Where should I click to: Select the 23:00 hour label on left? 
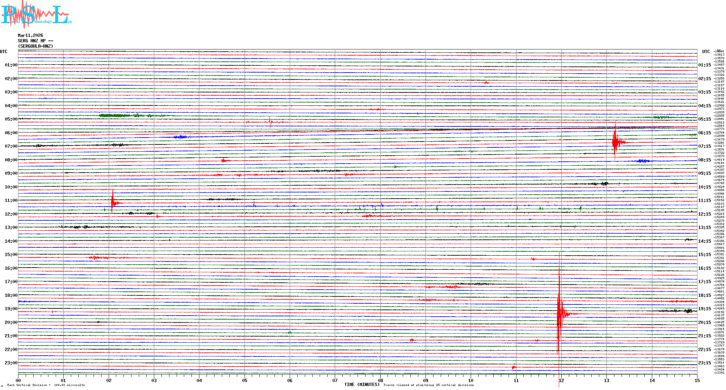(11, 363)
